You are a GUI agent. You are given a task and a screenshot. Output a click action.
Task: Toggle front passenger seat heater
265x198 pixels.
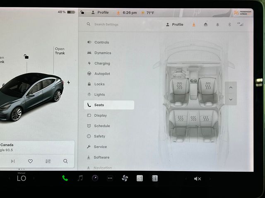click(x=208, y=86)
